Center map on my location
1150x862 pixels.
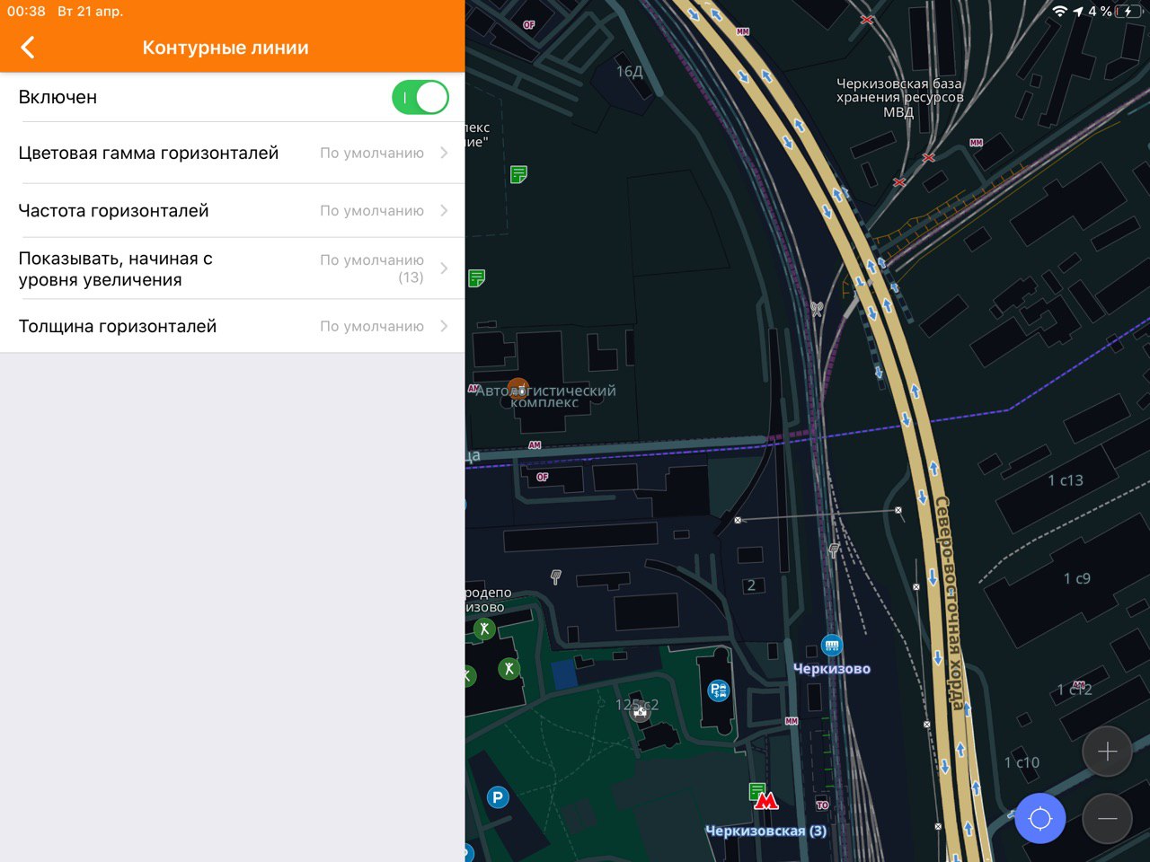click(x=1040, y=818)
